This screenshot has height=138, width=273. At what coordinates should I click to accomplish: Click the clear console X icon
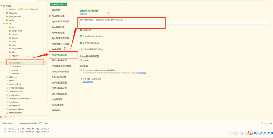pos(271,123)
